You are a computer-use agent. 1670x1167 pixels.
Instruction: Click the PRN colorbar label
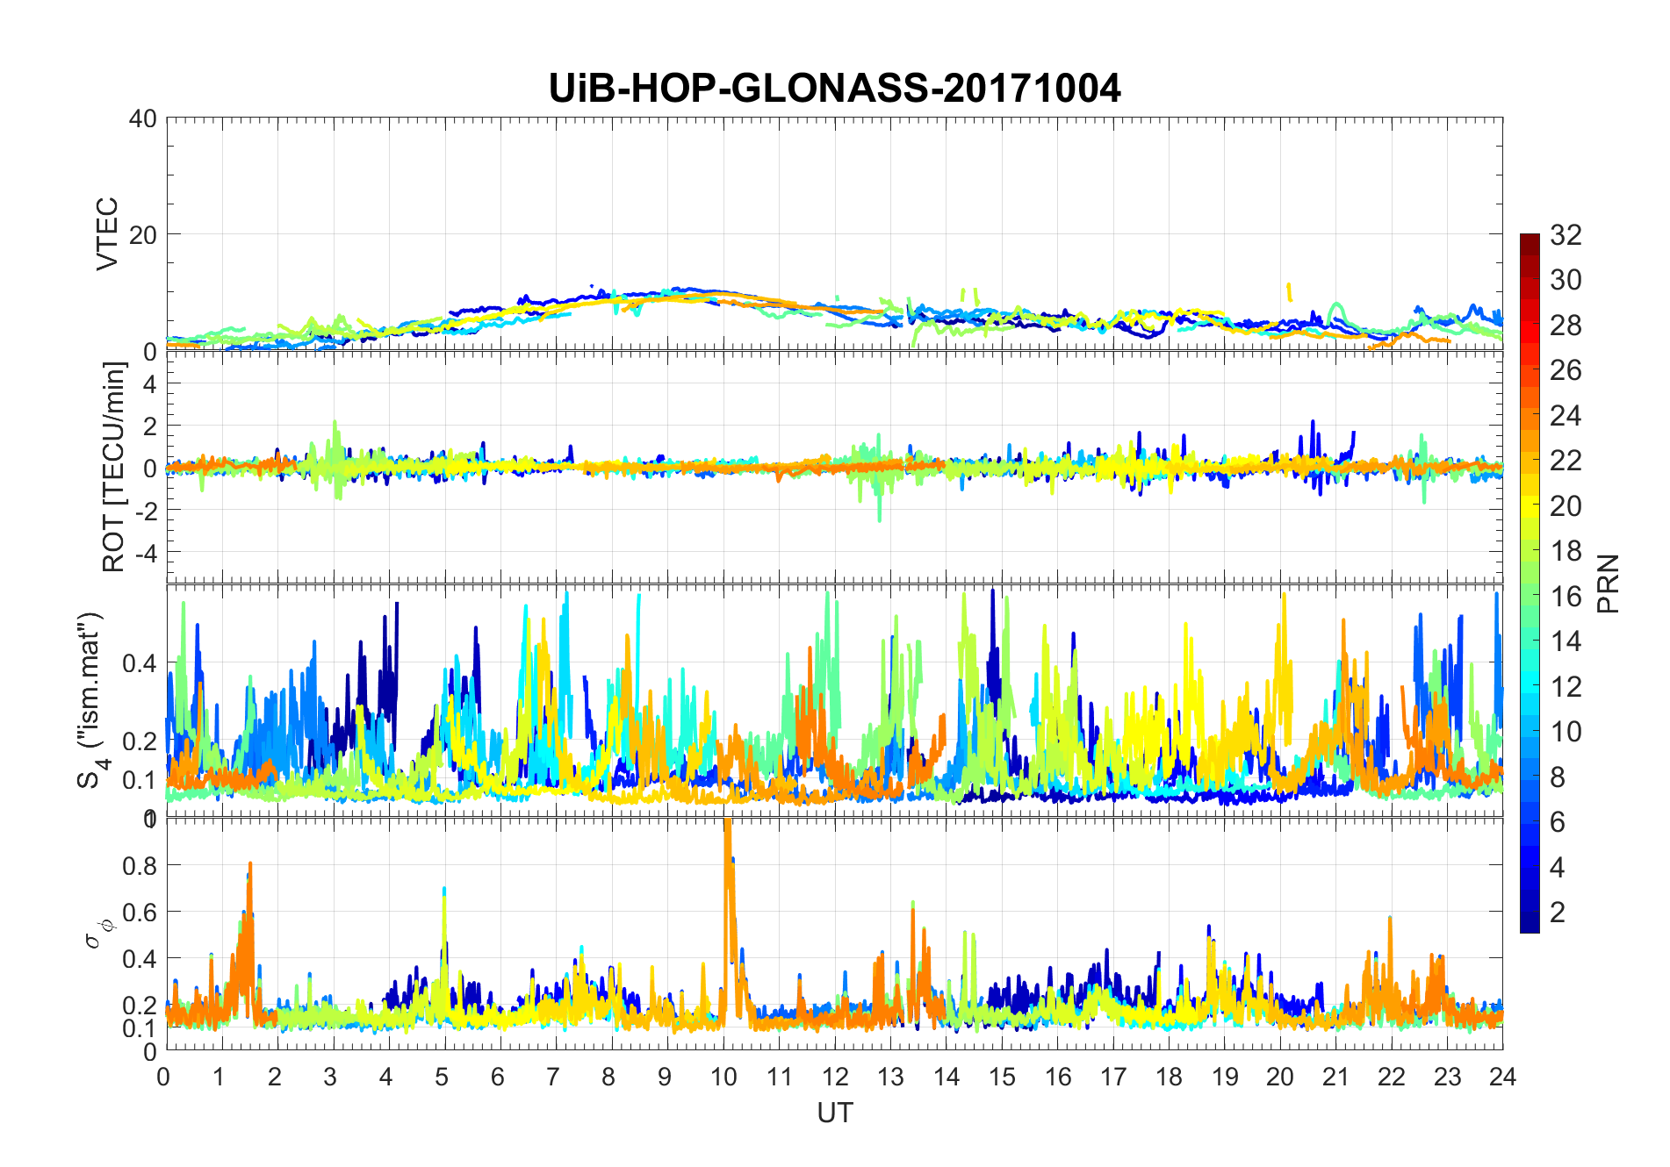tap(1609, 583)
